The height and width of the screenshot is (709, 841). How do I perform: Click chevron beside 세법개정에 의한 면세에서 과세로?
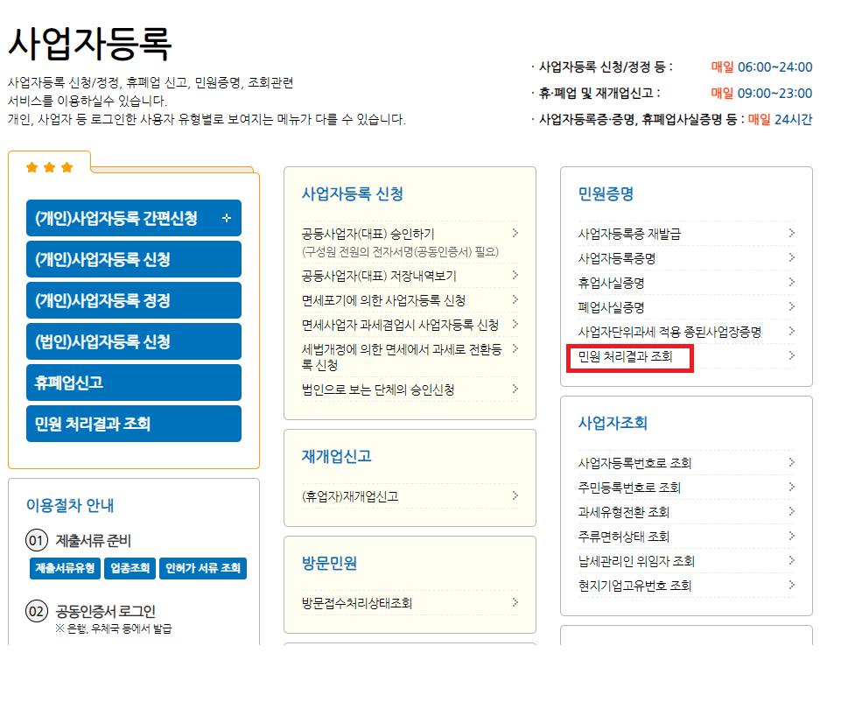(515, 348)
